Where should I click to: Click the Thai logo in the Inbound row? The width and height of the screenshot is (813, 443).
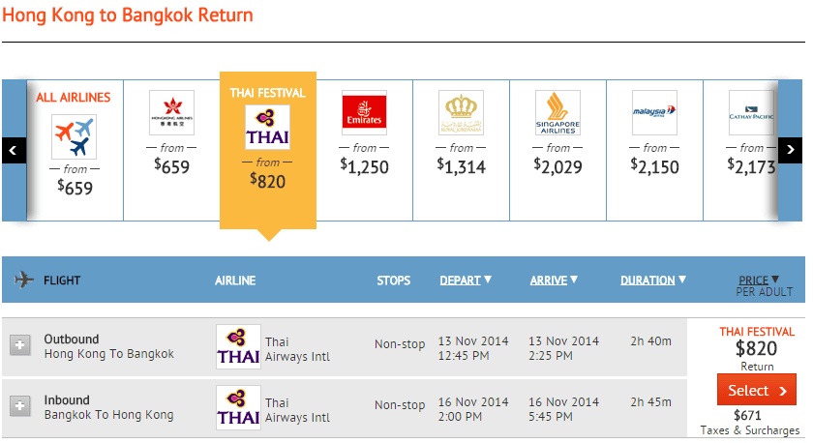pos(238,408)
